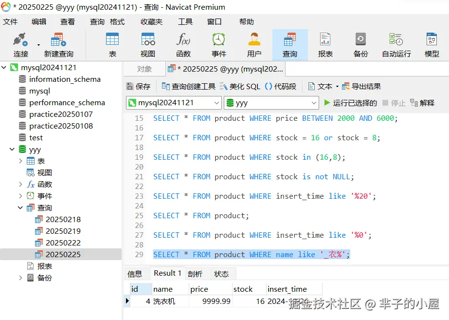Open the 编辑 menu
The width and height of the screenshot is (449, 320).
pyautogui.click(x=39, y=22)
